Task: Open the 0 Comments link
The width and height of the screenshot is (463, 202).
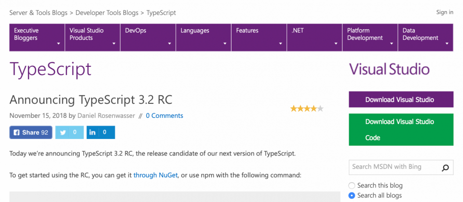Action: [164, 116]
